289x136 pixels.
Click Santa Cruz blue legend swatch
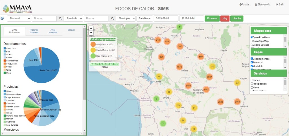pos(5,49)
